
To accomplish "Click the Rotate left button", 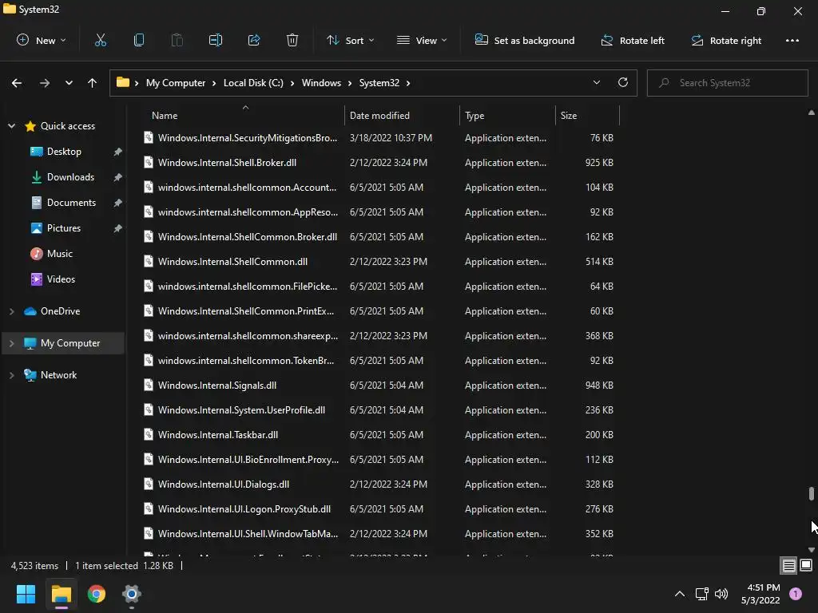I will (x=633, y=40).
